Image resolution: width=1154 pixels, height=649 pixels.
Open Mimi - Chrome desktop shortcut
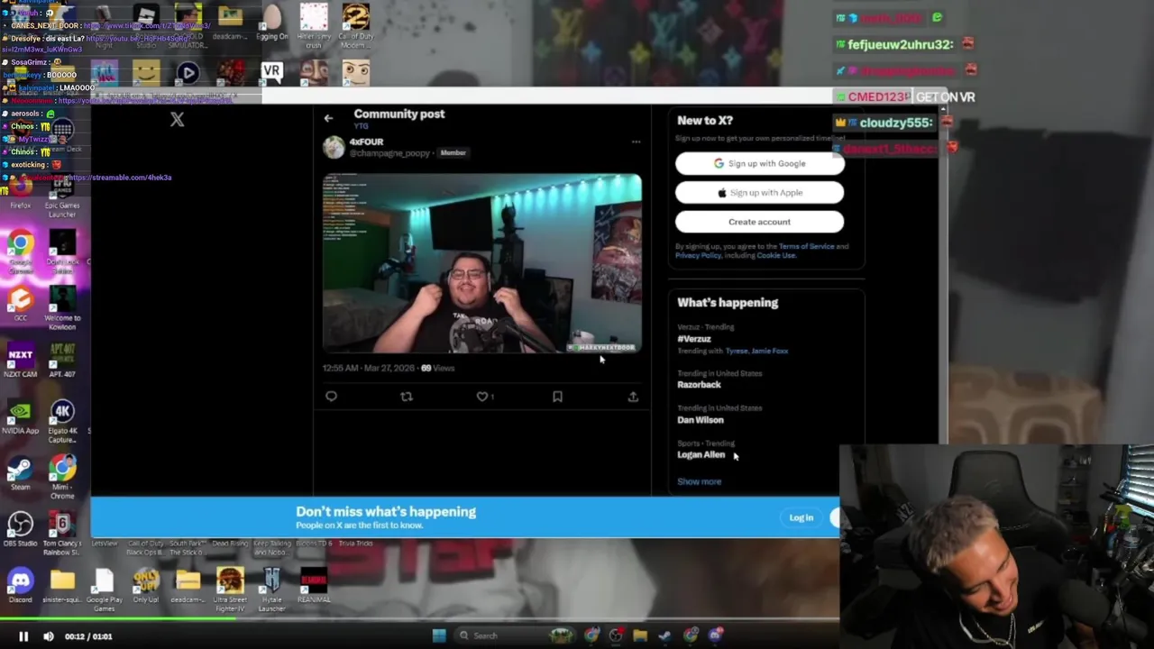click(62, 477)
